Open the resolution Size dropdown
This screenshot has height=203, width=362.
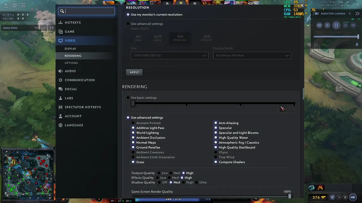click(x=170, y=55)
